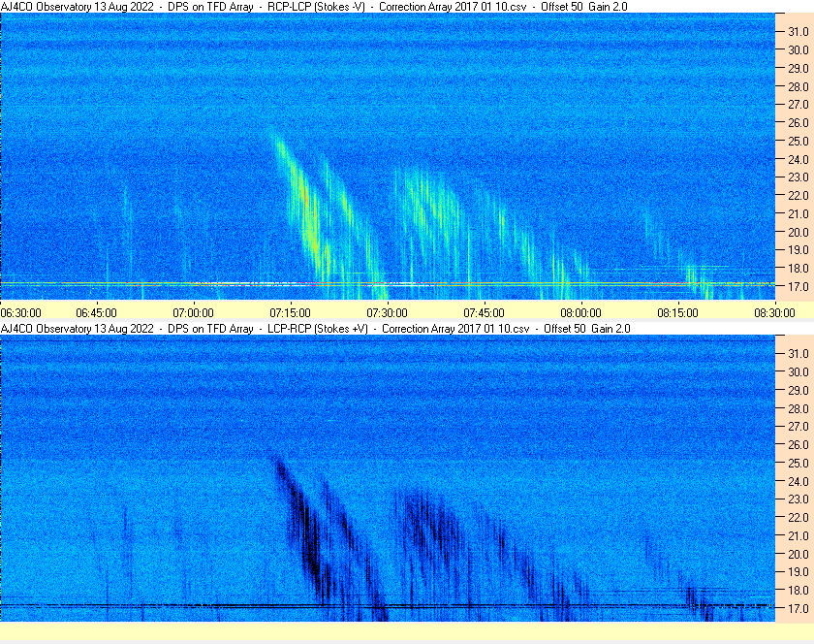The height and width of the screenshot is (644, 814).
Task: Click the 31.0 frequency label on lower spectrogram
Action: pos(798,353)
